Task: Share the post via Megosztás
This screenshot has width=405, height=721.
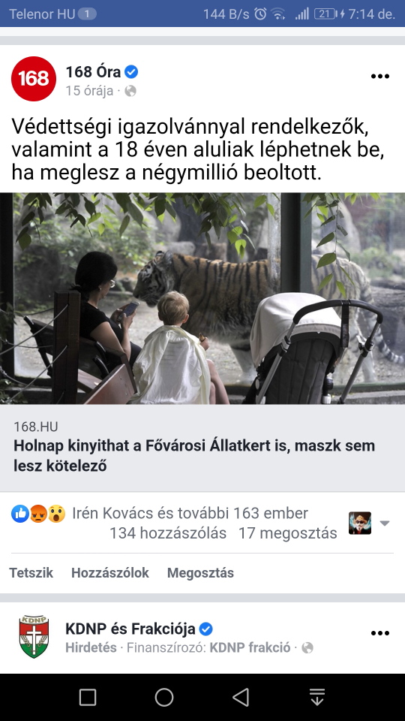Action: [x=201, y=573]
